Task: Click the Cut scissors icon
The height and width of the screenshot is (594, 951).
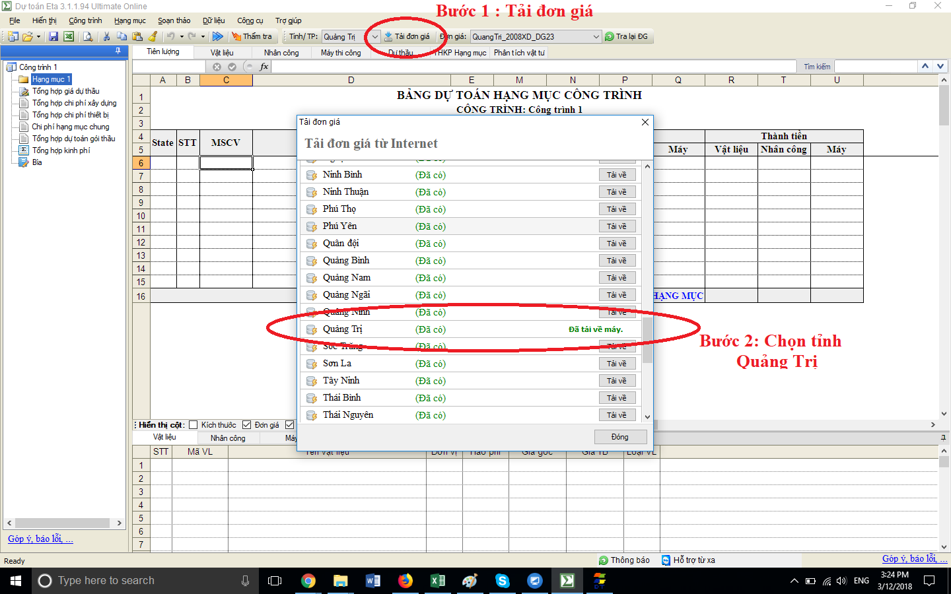Action: tap(106, 37)
